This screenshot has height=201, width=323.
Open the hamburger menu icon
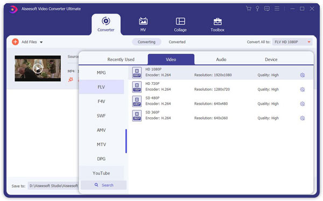pyautogui.click(x=277, y=9)
